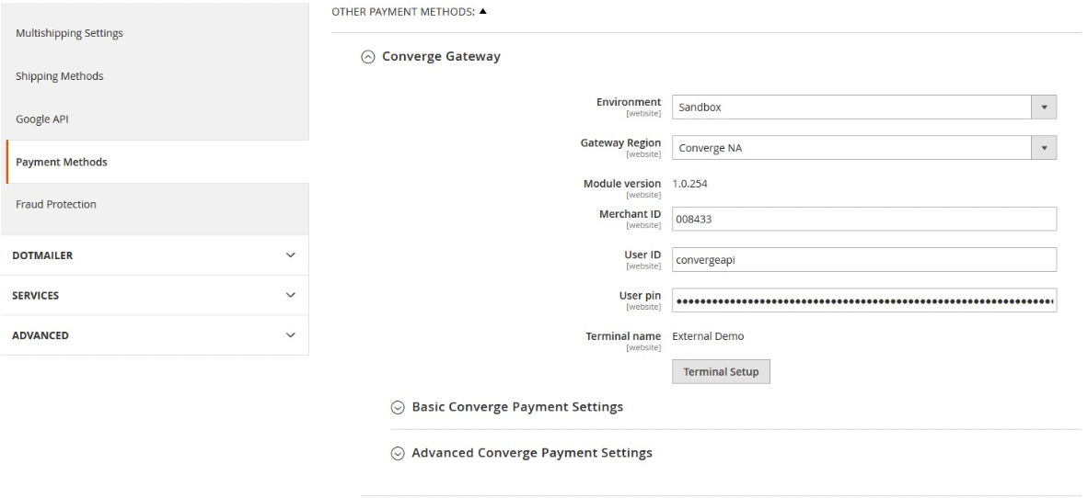Open Google API settings
The width and height of the screenshot is (1088, 498).
42,119
